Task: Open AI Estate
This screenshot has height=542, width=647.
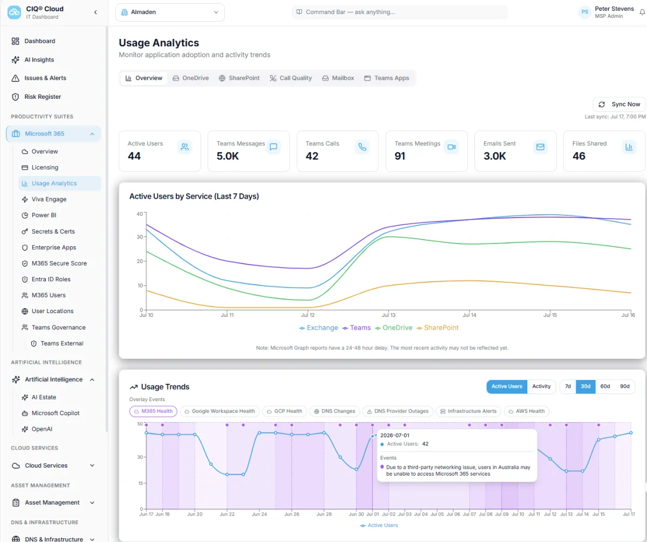Action: click(x=59, y=397)
